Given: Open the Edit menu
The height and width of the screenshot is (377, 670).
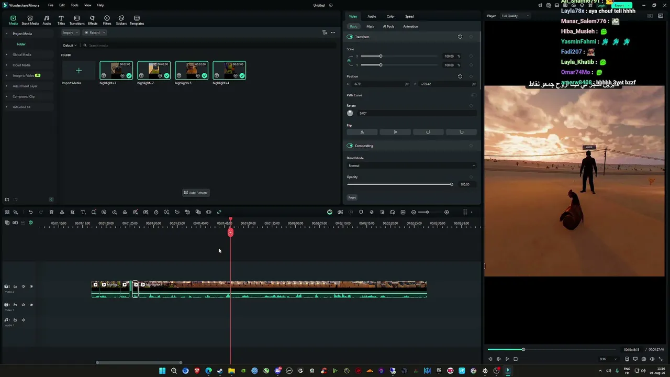Looking at the screenshot, I should coord(62,5).
